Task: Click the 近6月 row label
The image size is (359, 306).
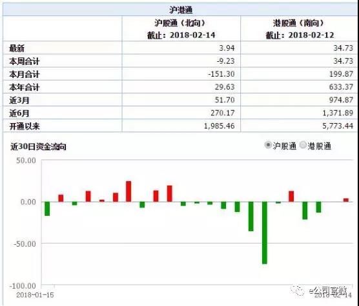Action: (x=19, y=113)
